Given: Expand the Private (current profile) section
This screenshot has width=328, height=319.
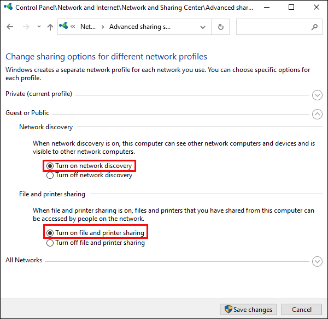Looking at the screenshot, I should click(317, 95).
